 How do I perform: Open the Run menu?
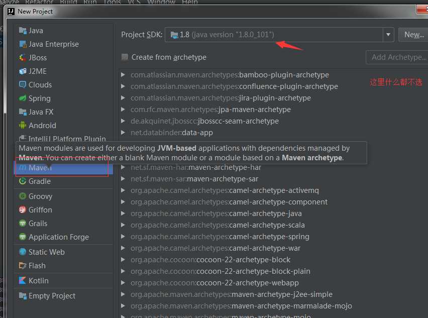90,2
